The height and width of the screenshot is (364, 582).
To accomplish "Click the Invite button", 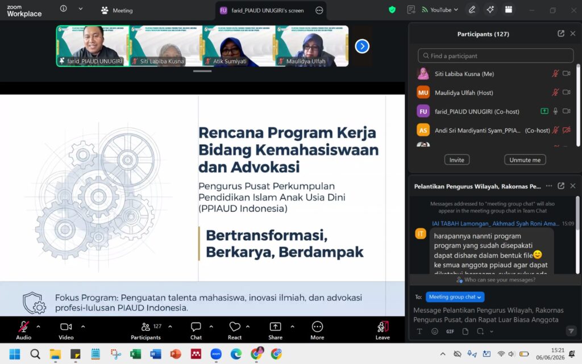I will click(456, 160).
